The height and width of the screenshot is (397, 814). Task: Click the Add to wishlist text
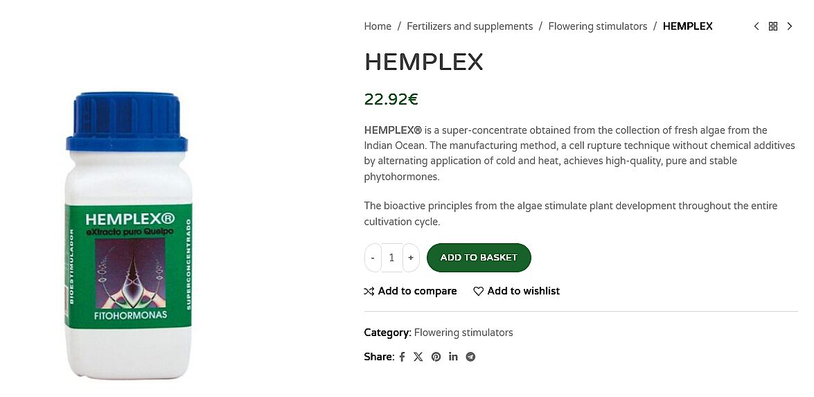coord(523,291)
